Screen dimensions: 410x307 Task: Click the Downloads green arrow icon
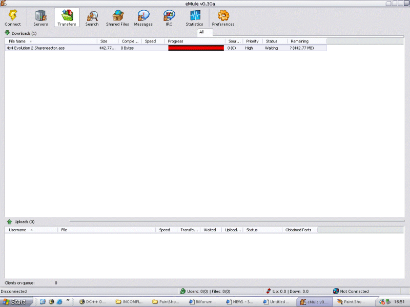click(7, 33)
